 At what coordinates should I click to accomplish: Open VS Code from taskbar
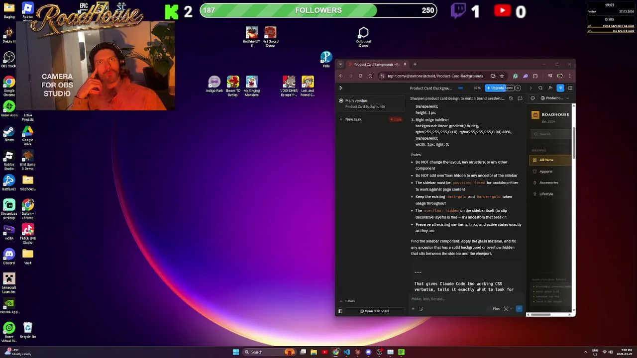click(346, 352)
